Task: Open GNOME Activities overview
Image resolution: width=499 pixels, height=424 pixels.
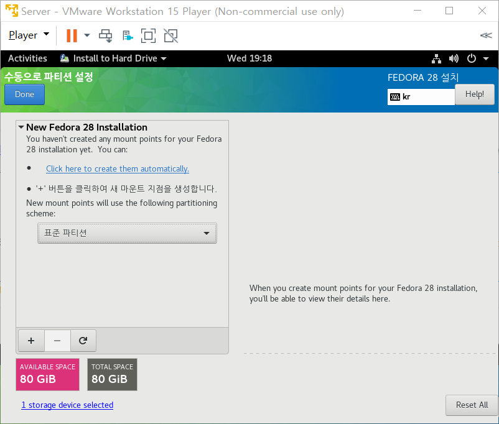Action: coord(27,58)
